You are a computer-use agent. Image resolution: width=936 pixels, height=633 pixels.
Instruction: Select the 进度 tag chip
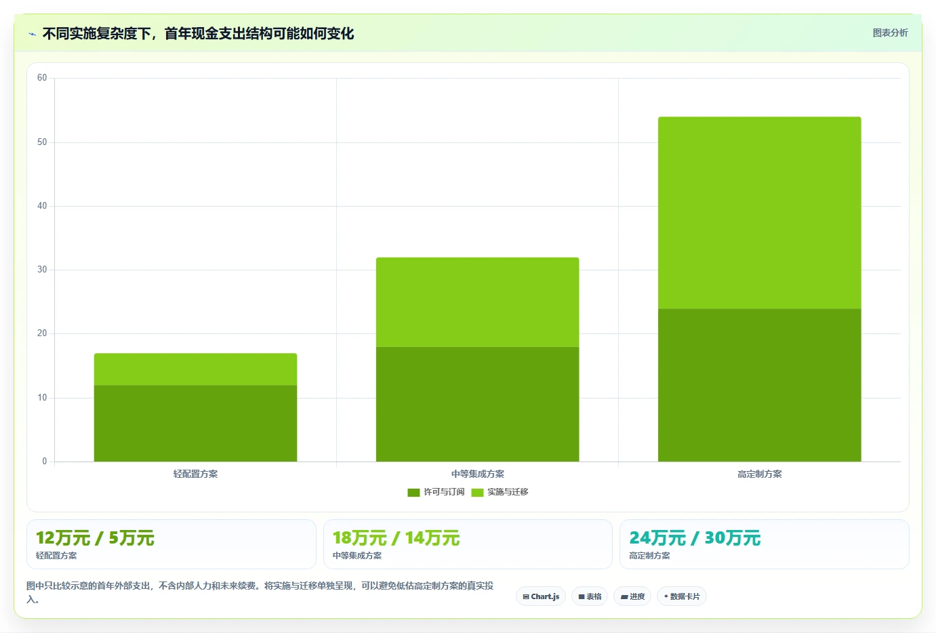pyautogui.click(x=632, y=596)
